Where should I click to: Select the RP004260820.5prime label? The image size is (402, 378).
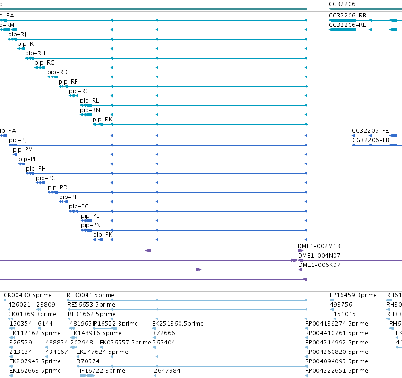tap(336, 352)
